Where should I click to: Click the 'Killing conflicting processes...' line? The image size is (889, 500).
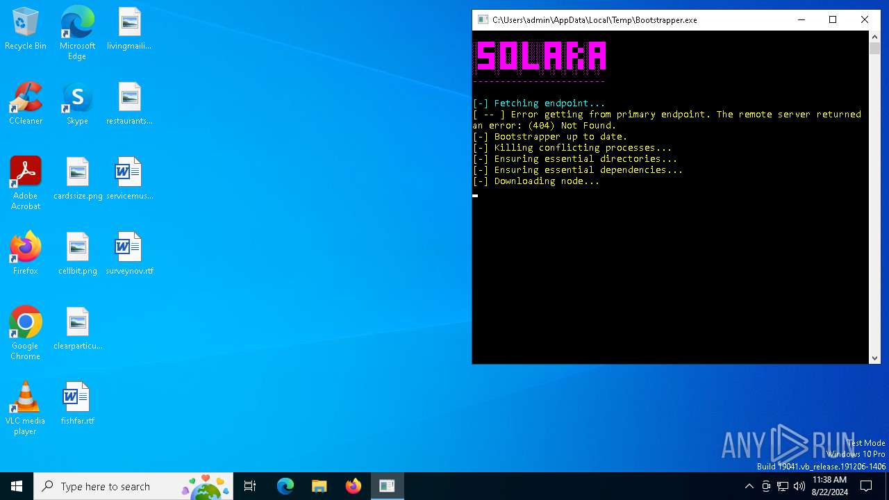point(572,148)
